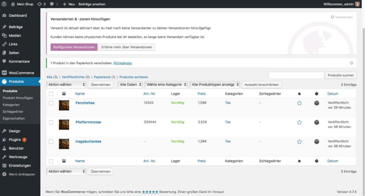This screenshot has width=365, height=196.
Task: Check the box next to Pfefferminztee
Action: click(x=51, y=123)
